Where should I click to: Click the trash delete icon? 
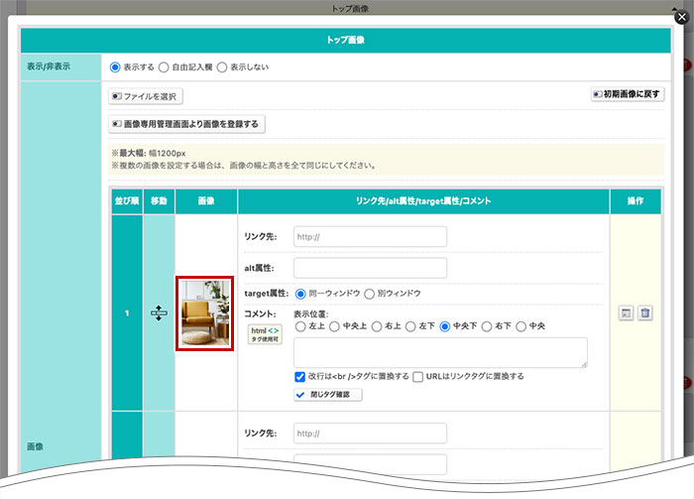[645, 313]
